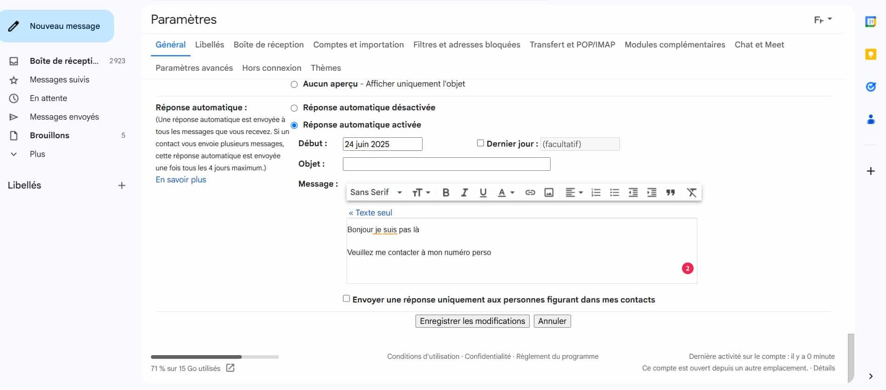
Task: Open the Messages suivis folder
Action: click(x=60, y=80)
